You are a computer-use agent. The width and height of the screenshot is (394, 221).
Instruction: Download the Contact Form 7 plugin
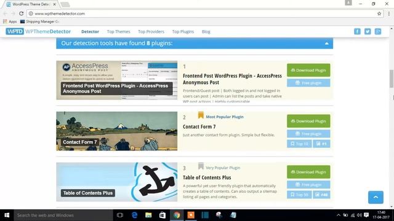(308, 121)
